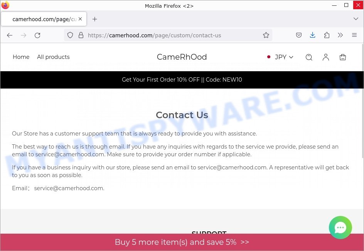364x251 pixels.
Task: Click the Contact Us heading
Action: point(182,115)
